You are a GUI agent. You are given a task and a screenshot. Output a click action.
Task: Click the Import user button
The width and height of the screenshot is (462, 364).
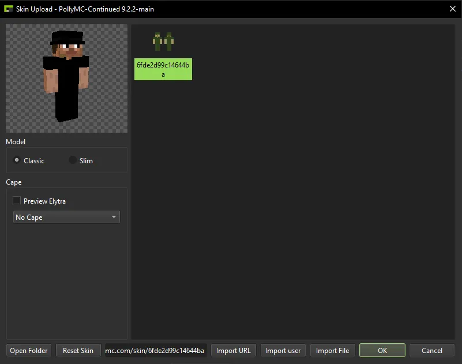pyautogui.click(x=283, y=350)
